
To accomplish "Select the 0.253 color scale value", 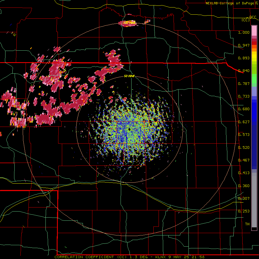I will 244,211.
